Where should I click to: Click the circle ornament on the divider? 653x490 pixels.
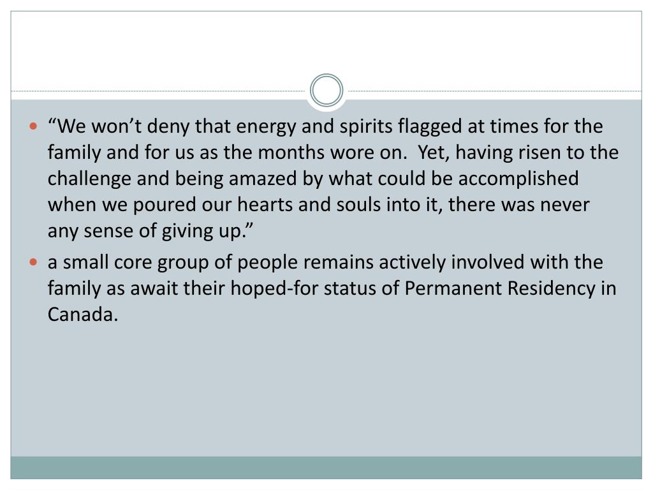(x=326, y=91)
